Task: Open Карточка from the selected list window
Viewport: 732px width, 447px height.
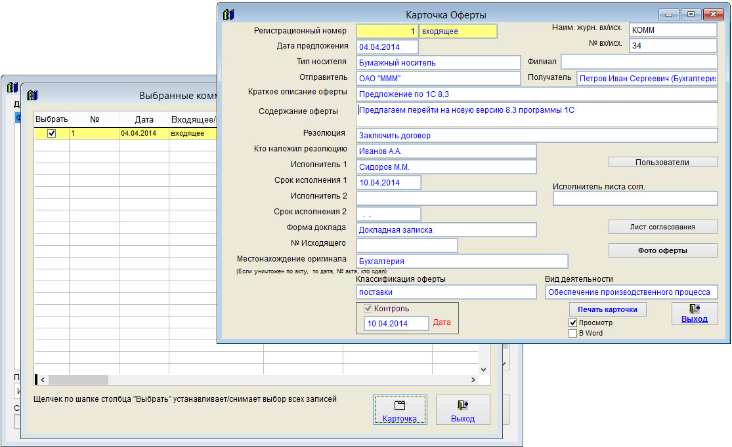Action: pos(400,411)
